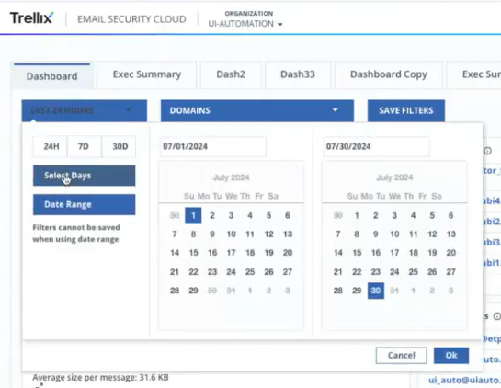The image size is (501, 388).
Task: Confirm the date selection with Ok
Action: tap(451, 356)
